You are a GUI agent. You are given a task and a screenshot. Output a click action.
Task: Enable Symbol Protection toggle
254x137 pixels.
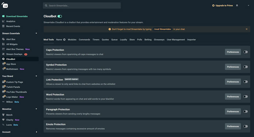[245, 67]
